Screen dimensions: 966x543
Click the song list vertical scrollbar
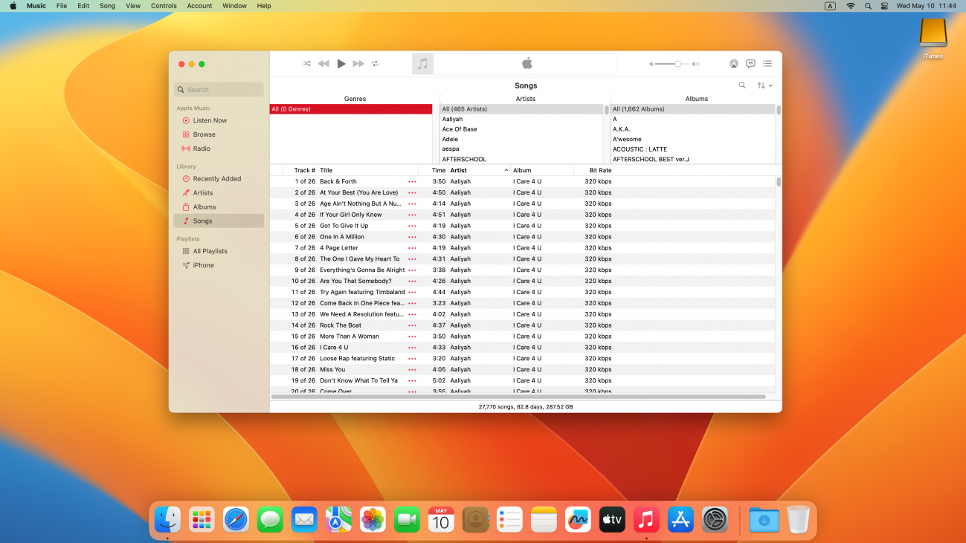[779, 182]
